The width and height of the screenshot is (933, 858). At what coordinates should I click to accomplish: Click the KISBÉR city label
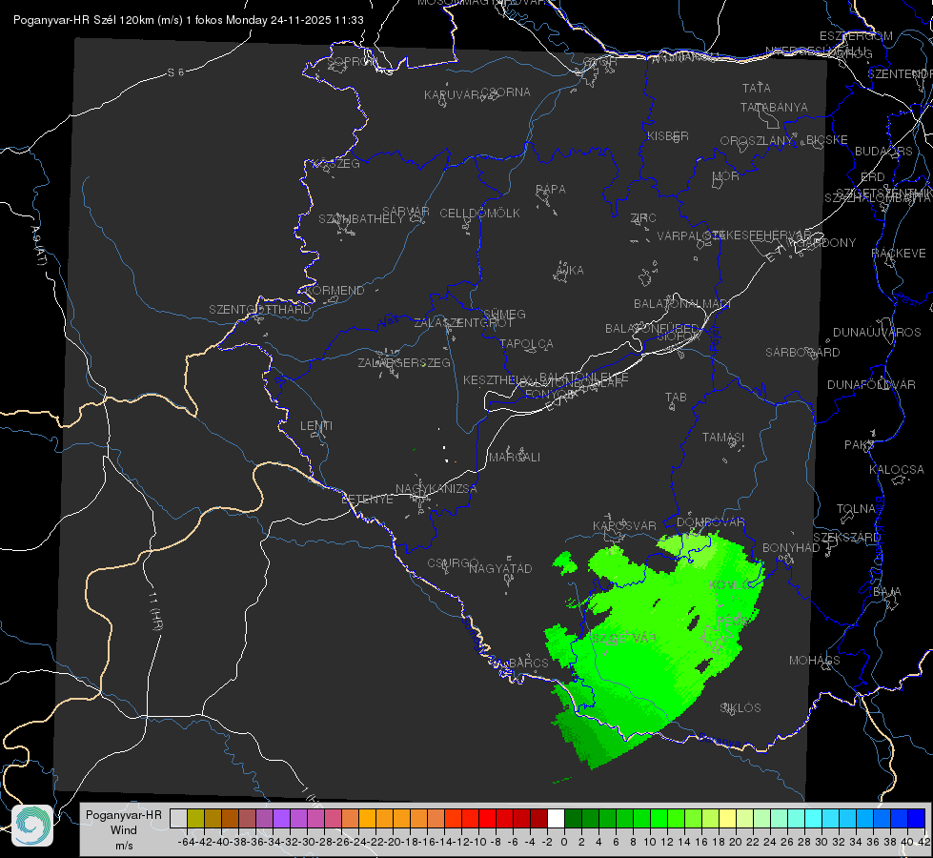[x=668, y=135]
